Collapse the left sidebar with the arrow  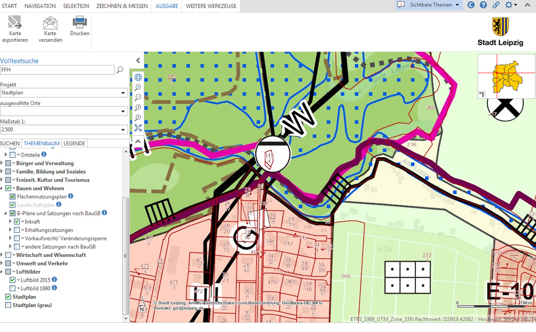point(138,61)
